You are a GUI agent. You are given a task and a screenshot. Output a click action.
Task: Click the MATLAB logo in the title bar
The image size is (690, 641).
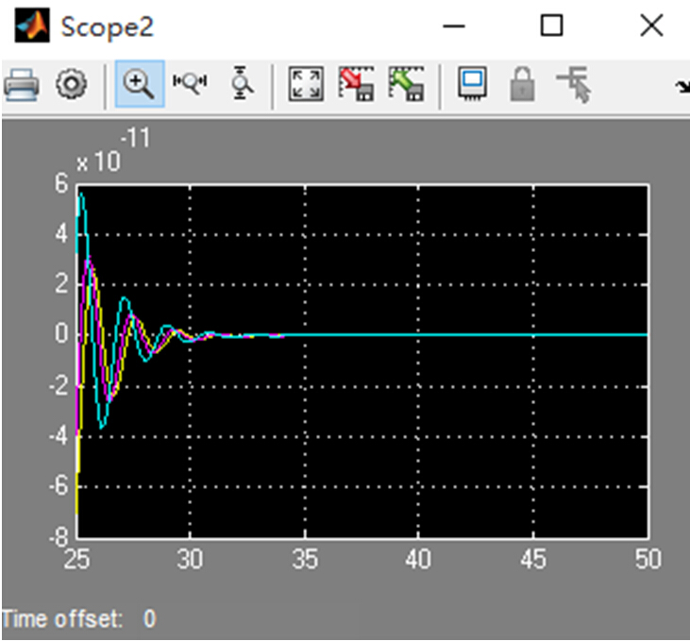[32, 25]
